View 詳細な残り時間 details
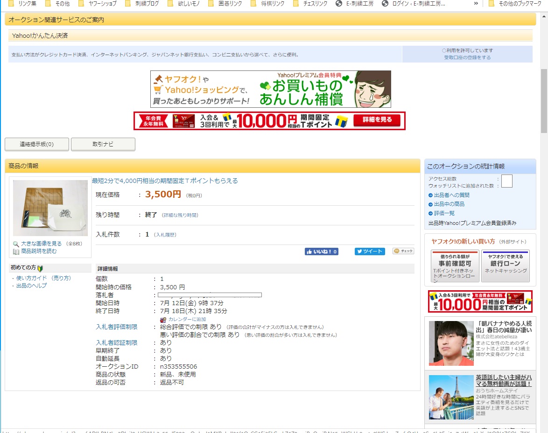This screenshot has width=548, height=433. click(180, 215)
